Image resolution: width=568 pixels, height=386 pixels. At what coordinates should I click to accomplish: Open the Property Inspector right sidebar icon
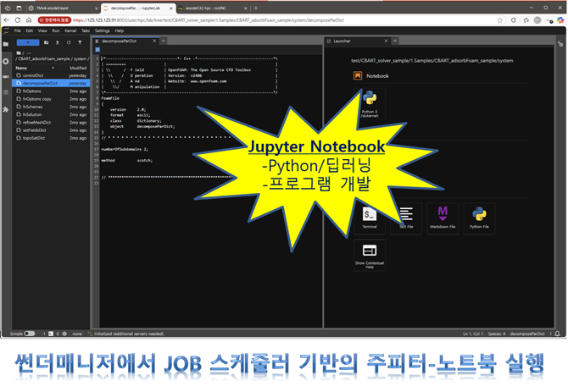[560, 44]
